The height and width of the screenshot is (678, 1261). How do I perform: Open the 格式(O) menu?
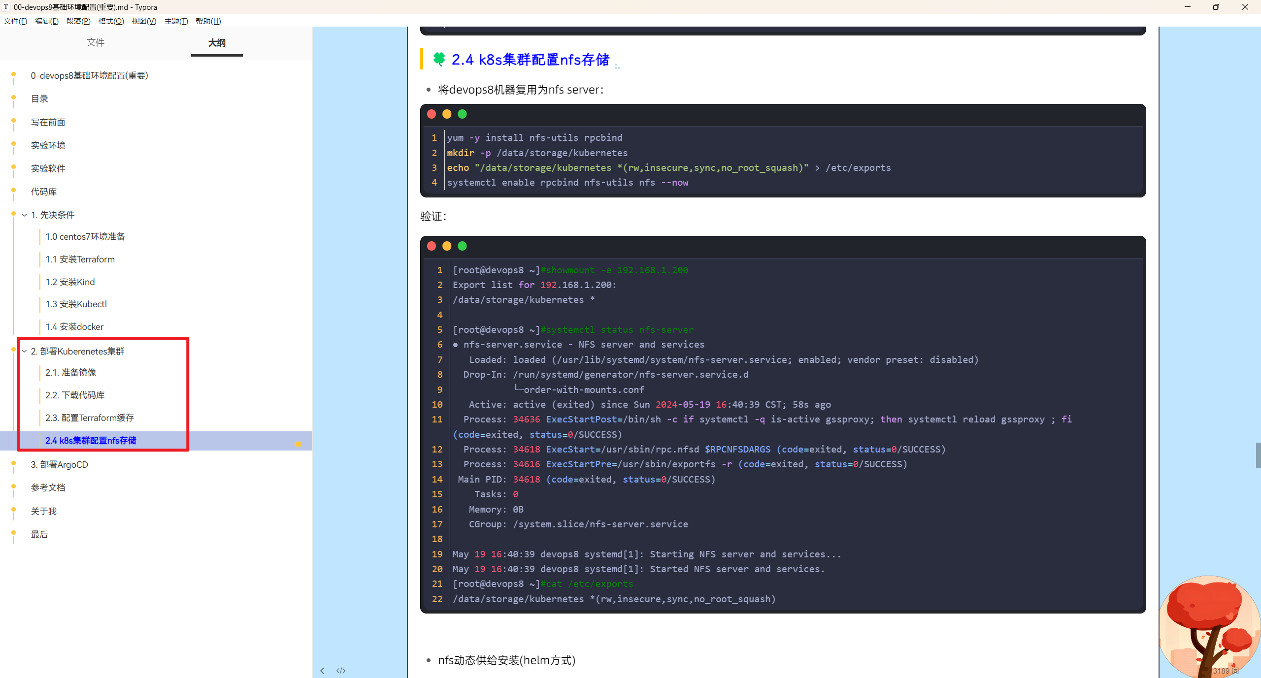coord(111,21)
